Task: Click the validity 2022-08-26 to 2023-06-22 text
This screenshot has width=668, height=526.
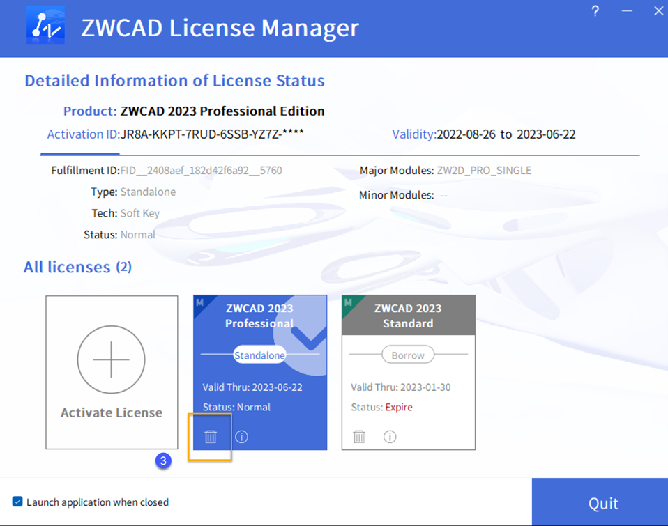Action: (x=506, y=134)
